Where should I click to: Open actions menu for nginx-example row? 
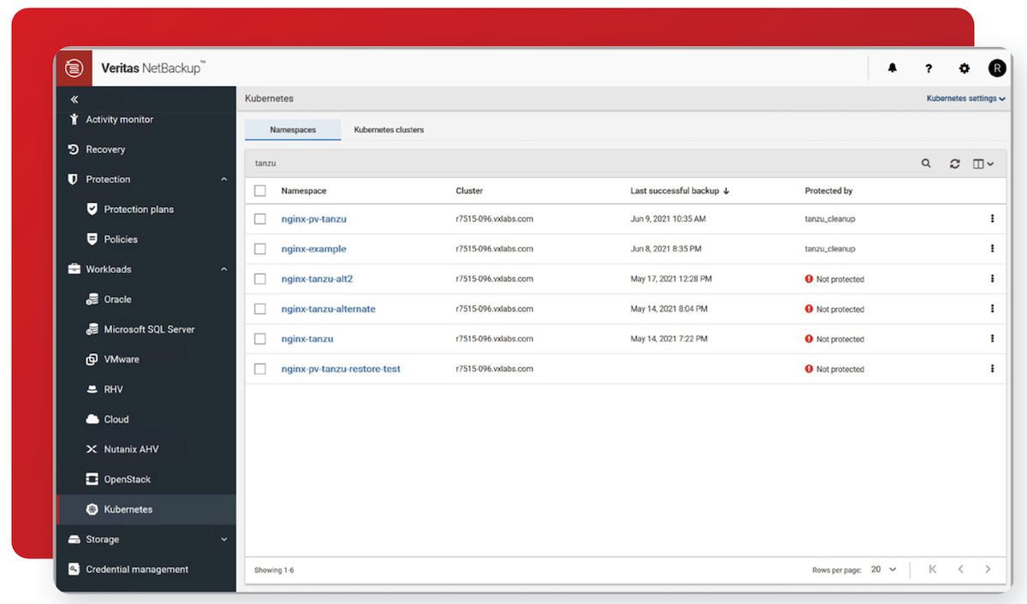pyautogui.click(x=993, y=249)
